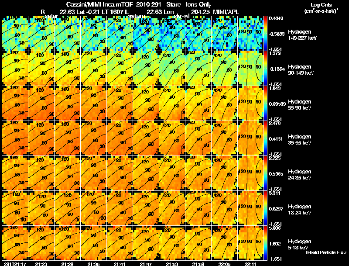Click the -0.5893 colorbar midpoint value
Viewport: 349px width, 266px height.
277,34
